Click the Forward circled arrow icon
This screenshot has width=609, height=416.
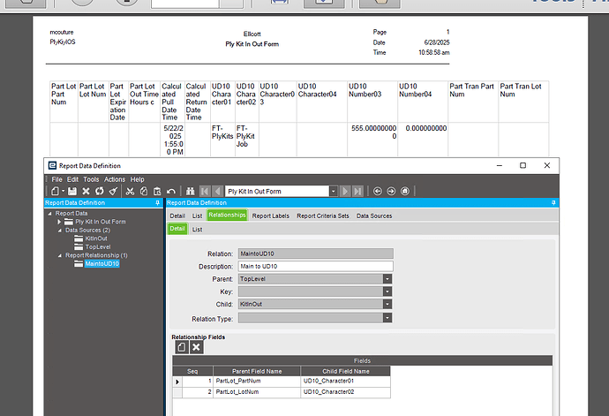pos(391,191)
